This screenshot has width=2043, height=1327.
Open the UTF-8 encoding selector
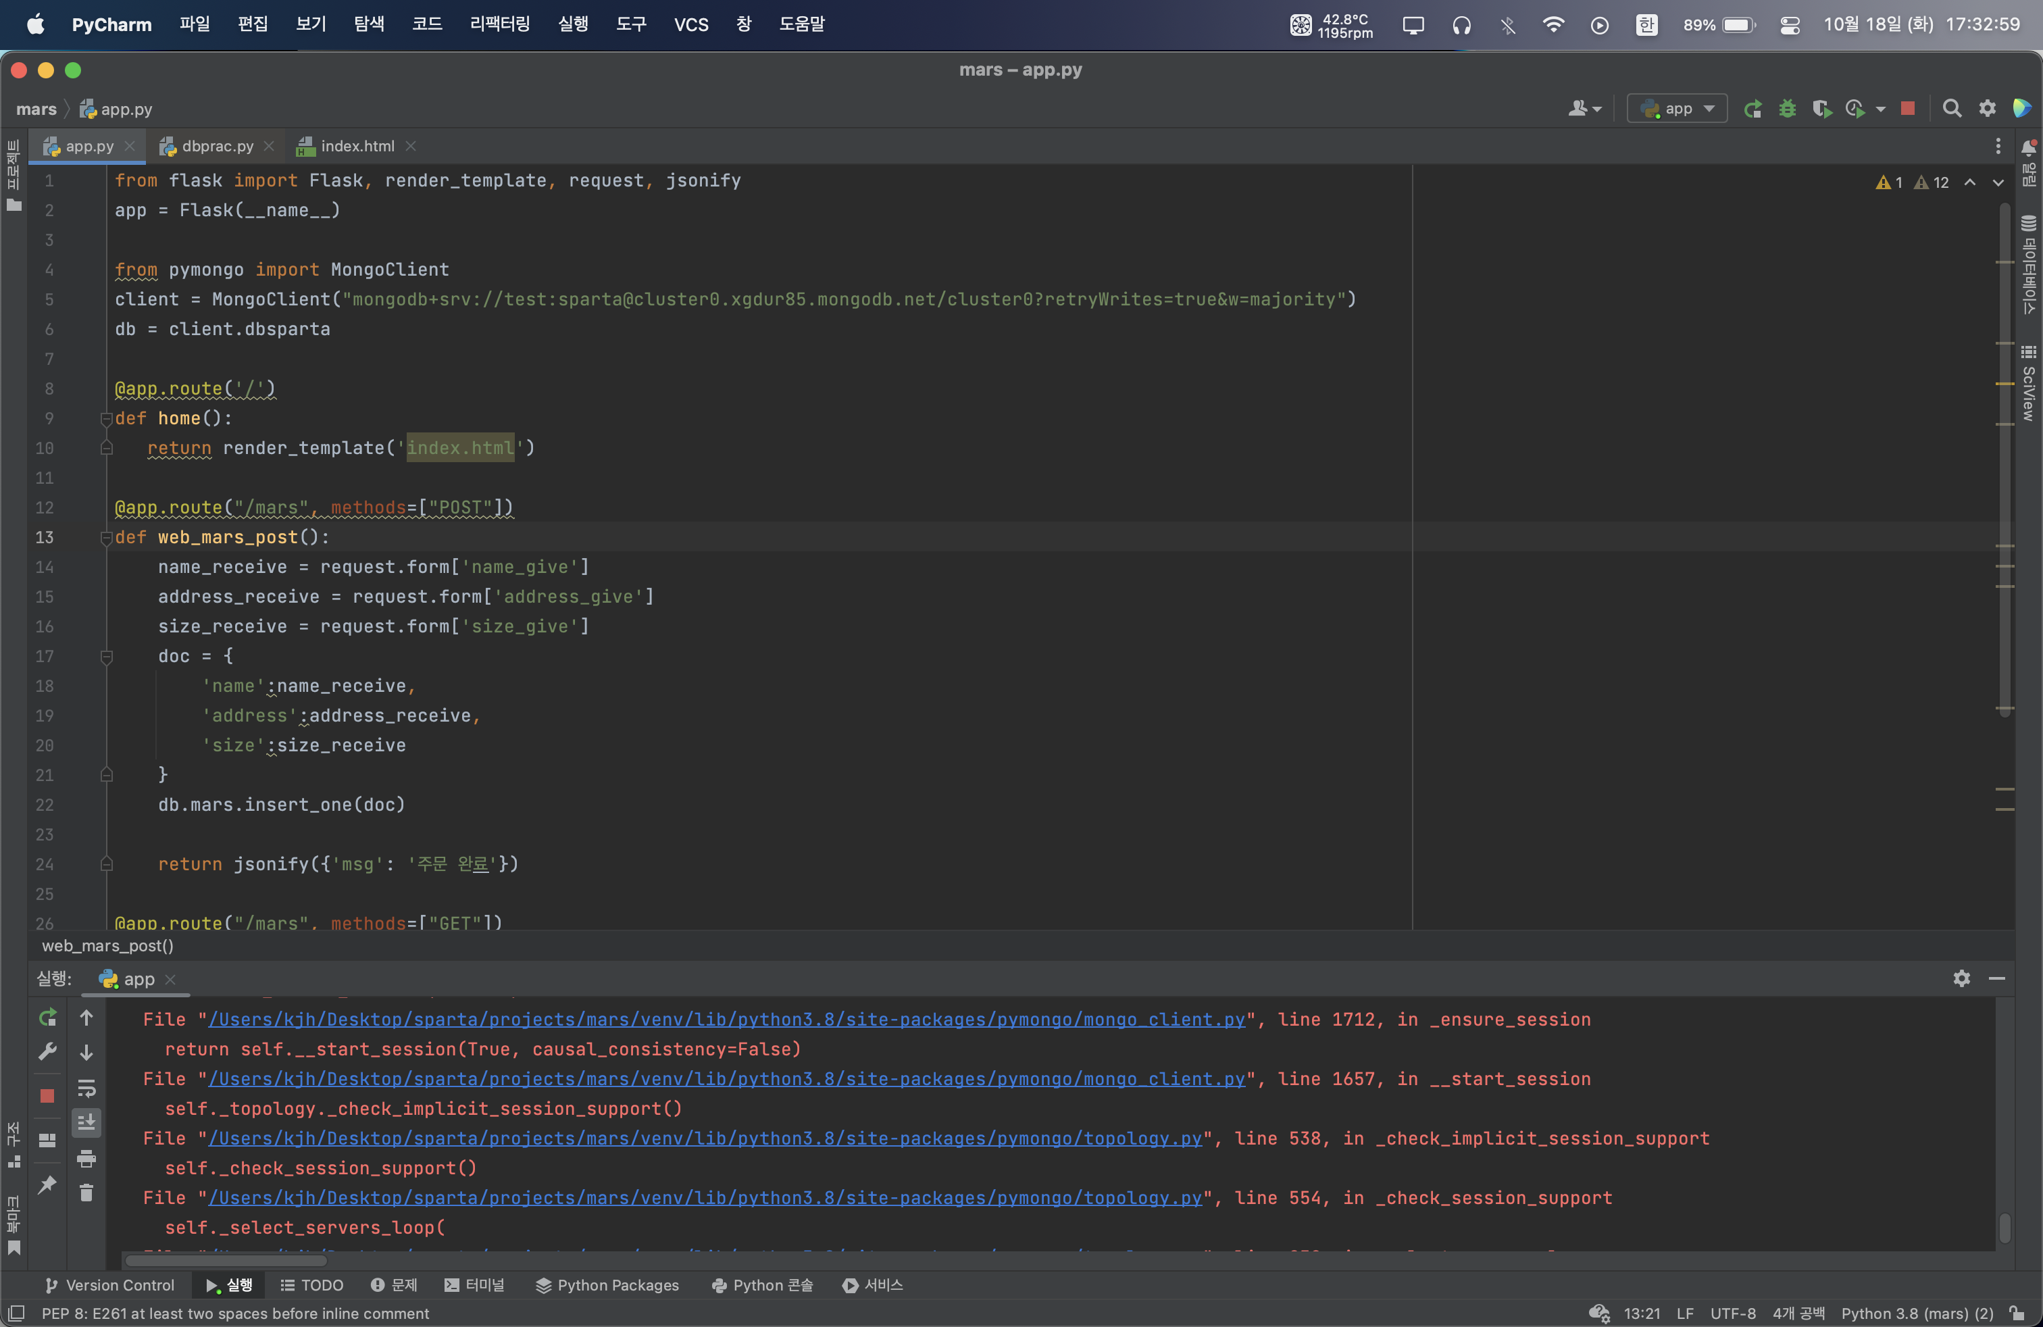pyautogui.click(x=1732, y=1314)
